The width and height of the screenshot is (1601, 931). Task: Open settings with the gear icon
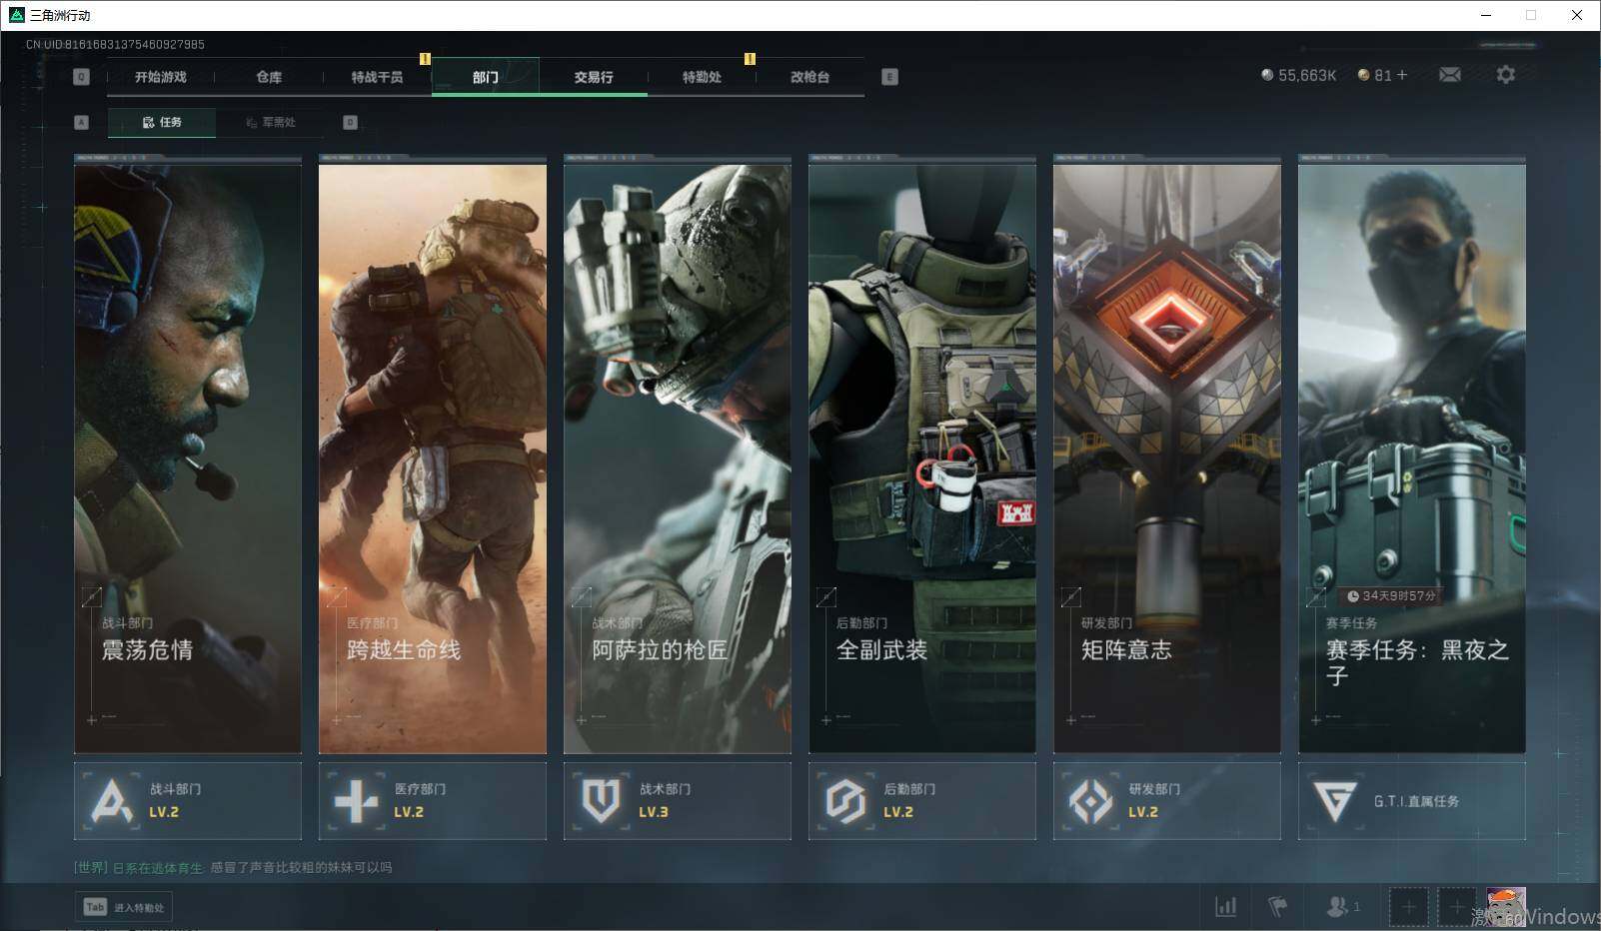point(1506,75)
